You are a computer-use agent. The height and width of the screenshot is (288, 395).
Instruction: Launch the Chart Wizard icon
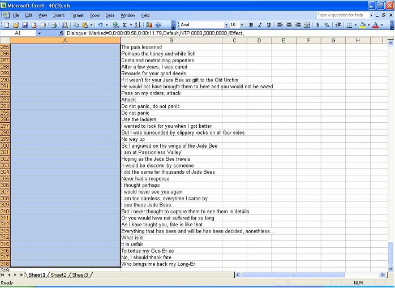pyautogui.click(x=149, y=25)
